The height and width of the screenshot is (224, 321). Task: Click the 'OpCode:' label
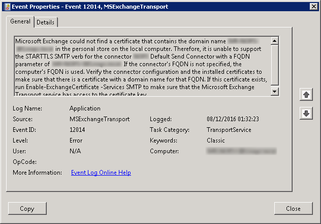[x=24, y=162]
